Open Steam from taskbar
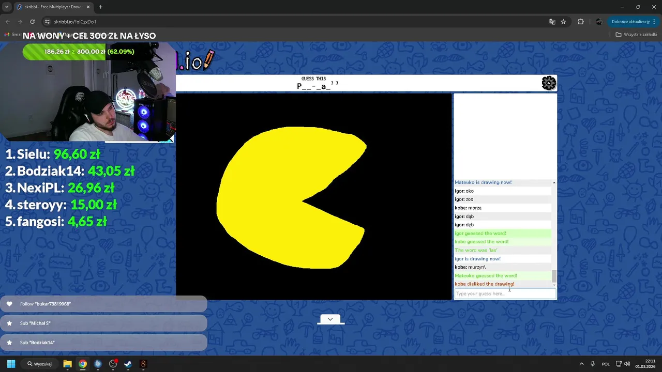This screenshot has height=372, width=662. [128, 364]
